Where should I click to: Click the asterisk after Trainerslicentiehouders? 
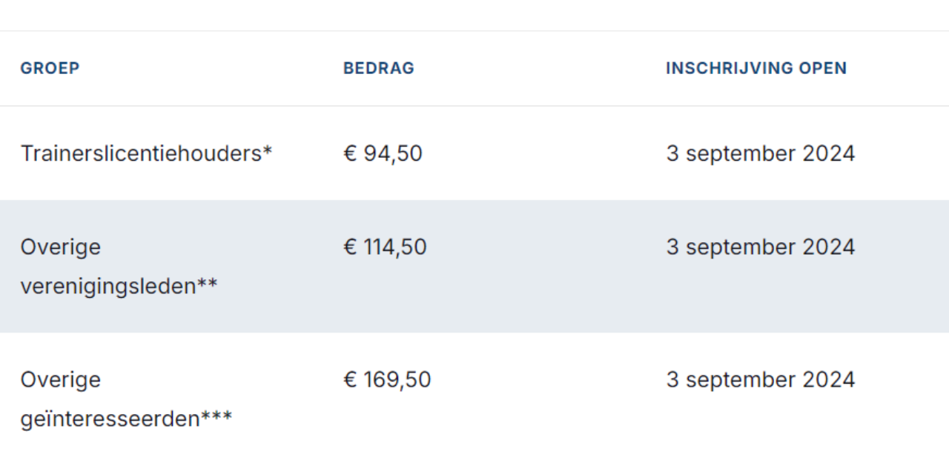(x=268, y=150)
